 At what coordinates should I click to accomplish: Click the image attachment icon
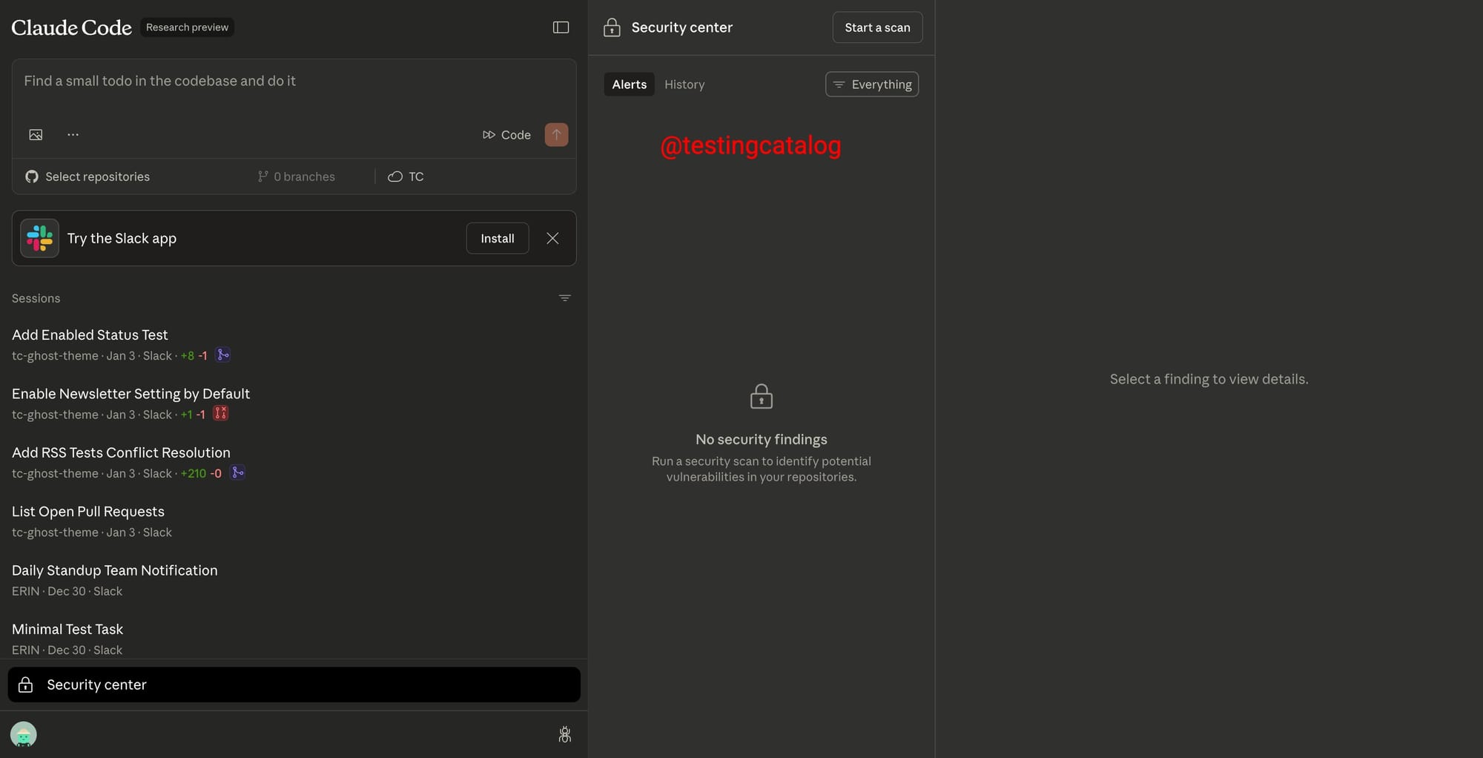pyautogui.click(x=36, y=135)
